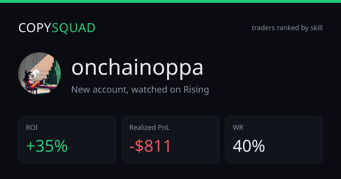This screenshot has height=179, width=341.
Task: Select the 40% win rate value
Action: point(249,146)
